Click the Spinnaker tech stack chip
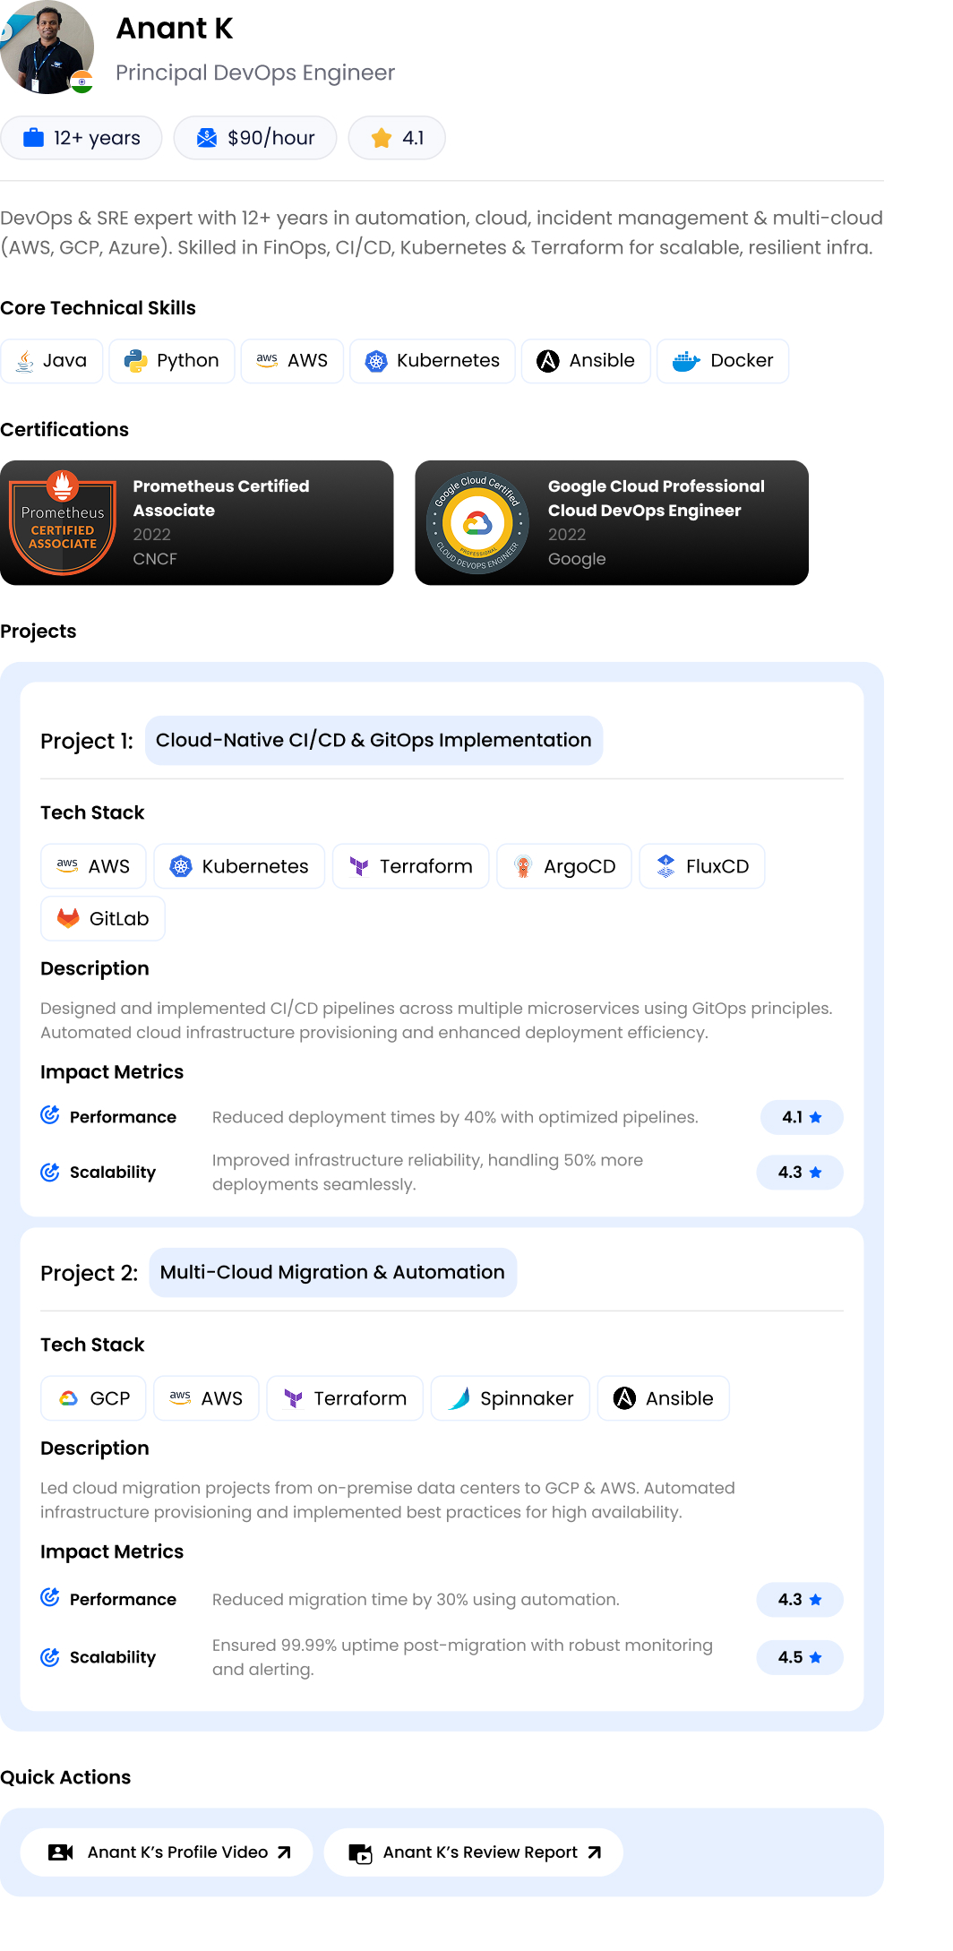 point(511,1398)
